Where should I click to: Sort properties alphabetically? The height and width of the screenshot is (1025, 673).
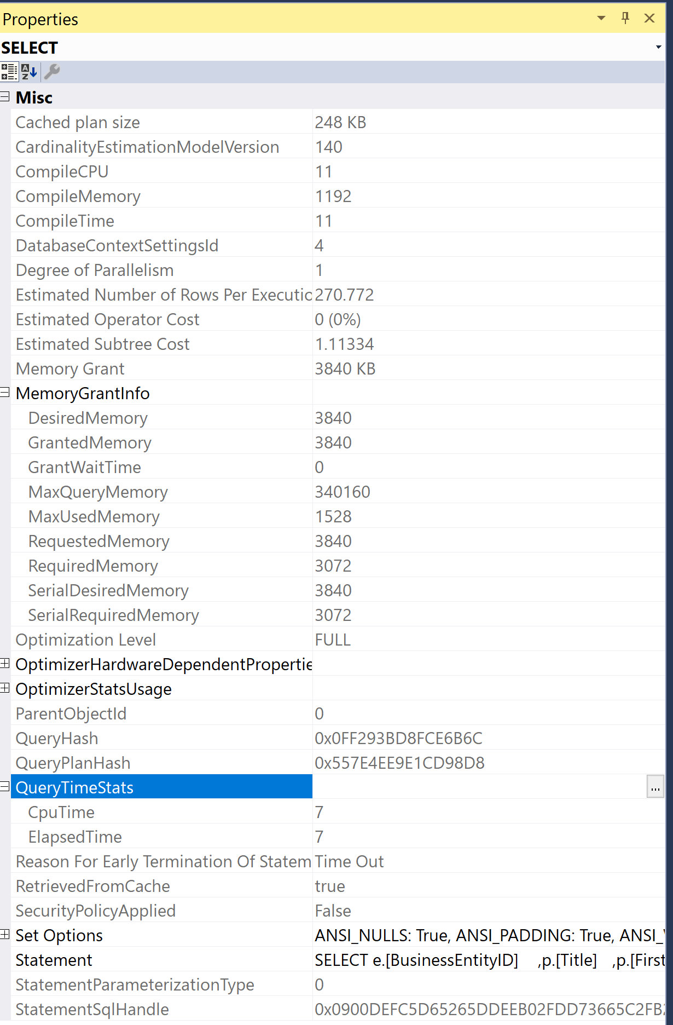[x=29, y=72]
